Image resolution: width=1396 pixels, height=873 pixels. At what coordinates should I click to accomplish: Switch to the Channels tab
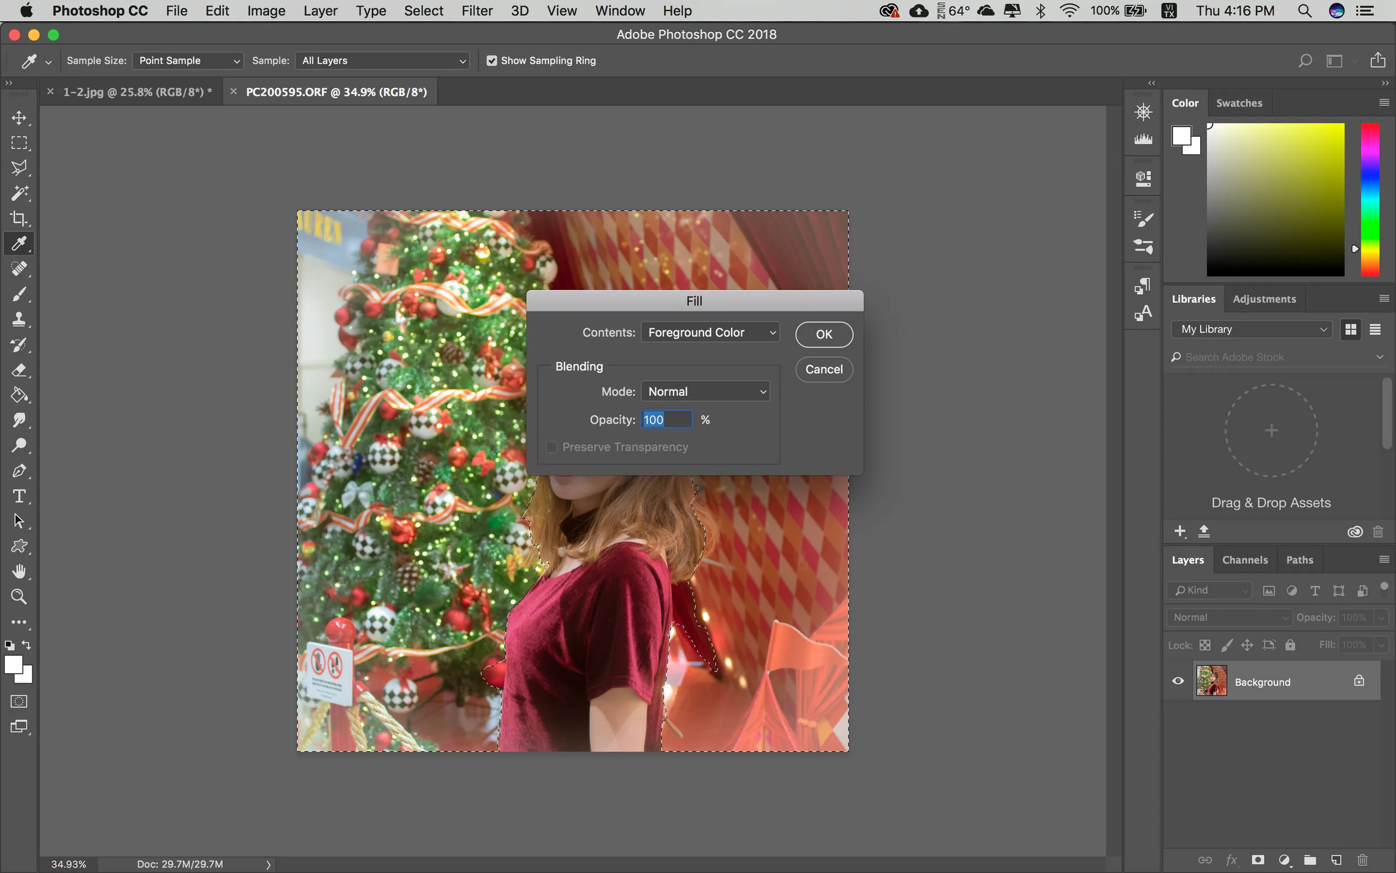point(1245,560)
